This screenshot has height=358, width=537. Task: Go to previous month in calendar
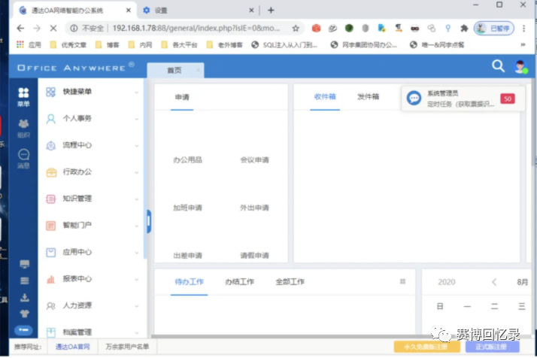(494, 282)
